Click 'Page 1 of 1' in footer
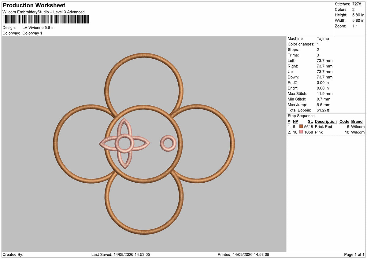The width and height of the screenshot is (367, 259). click(x=354, y=254)
